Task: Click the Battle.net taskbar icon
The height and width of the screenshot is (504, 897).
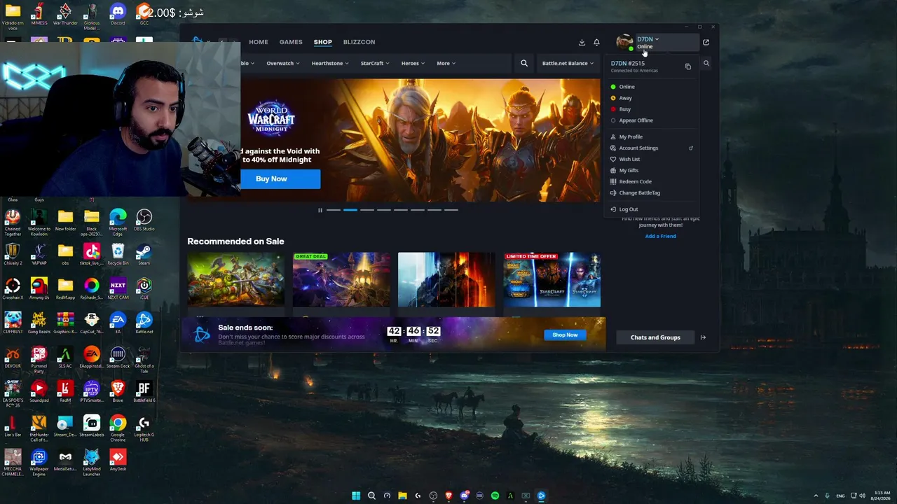Action: tap(541, 496)
